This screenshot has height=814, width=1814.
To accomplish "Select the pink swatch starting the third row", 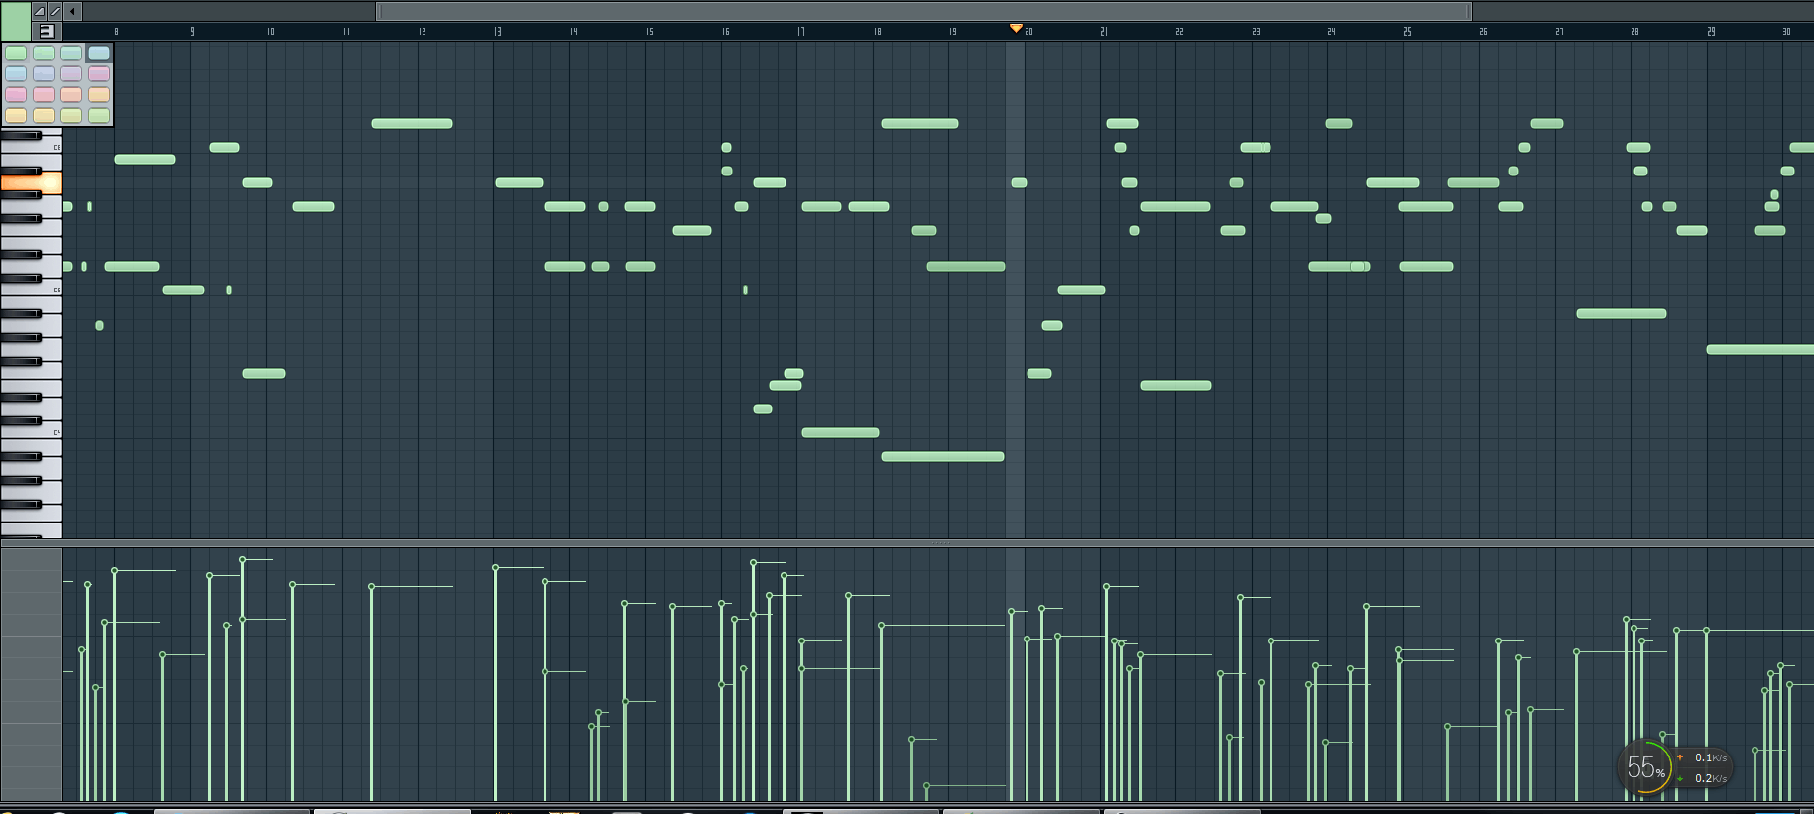I will (16, 94).
